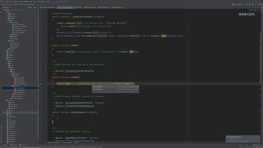The height and width of the screenshot is (148, 263).
Task: Open in Firefox via second browser icon in editor
Action: click(243, 14)
